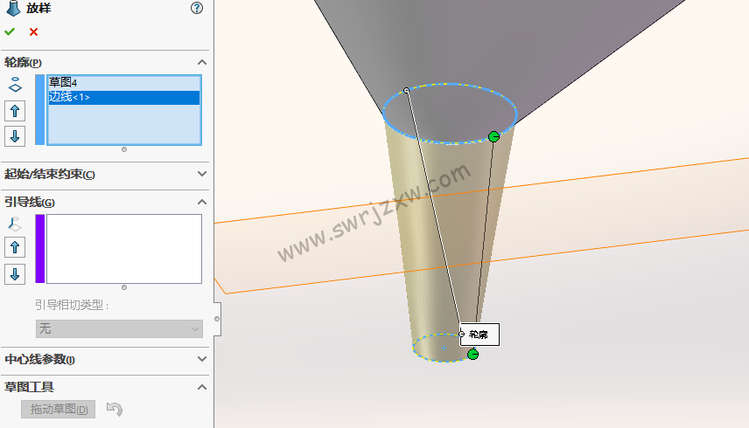
Task: Open the 引导相切类型 dropdown showing 无
Action: [119, 328]
